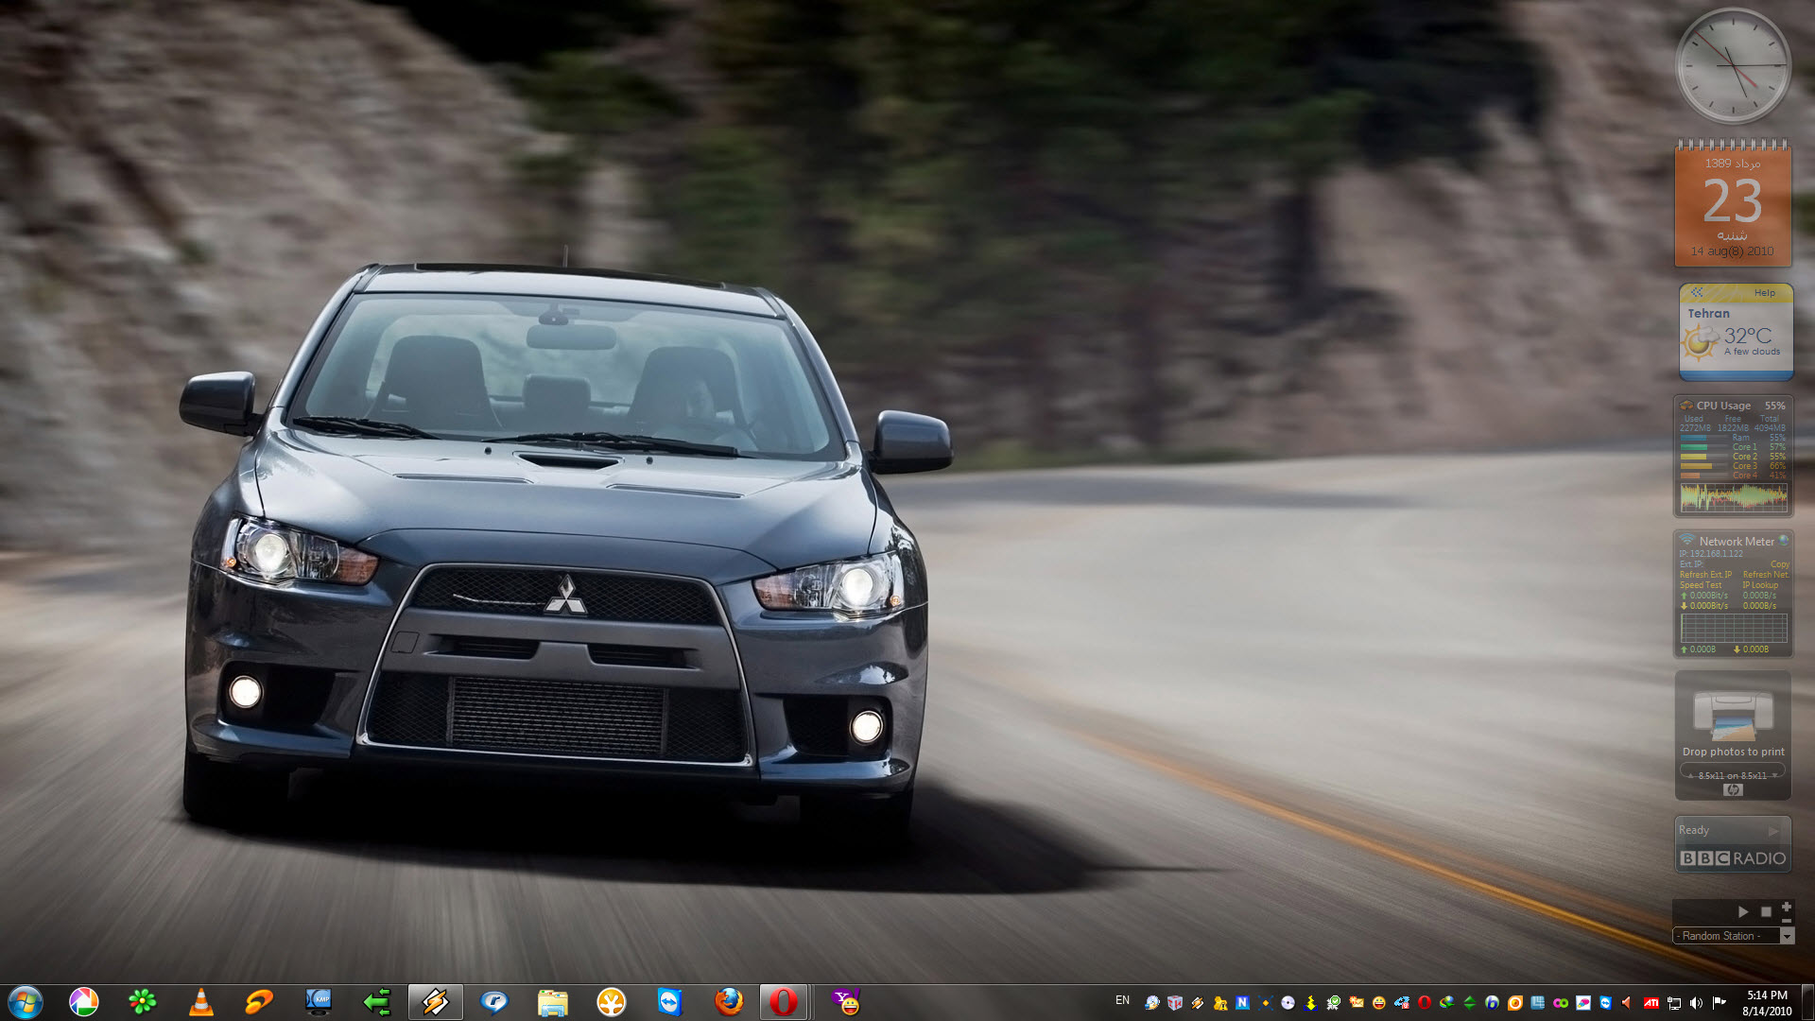Click paper size up arrow in HP gadget
Viewport: 1815px width, 1021px height.
coord(1691,776)
